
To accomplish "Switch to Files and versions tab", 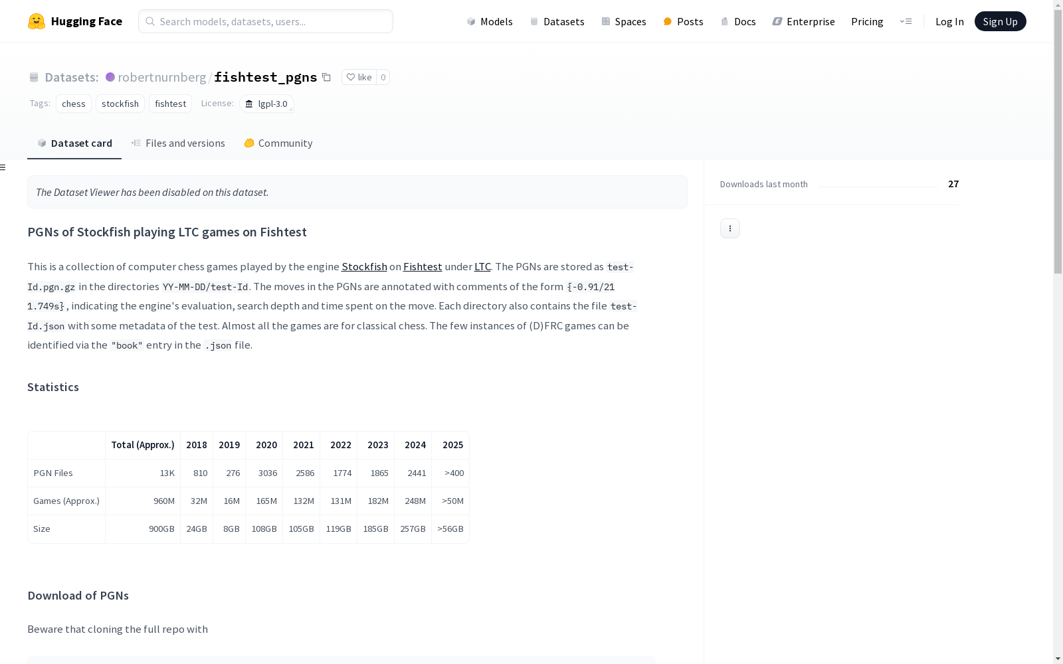I will point(178,143).
